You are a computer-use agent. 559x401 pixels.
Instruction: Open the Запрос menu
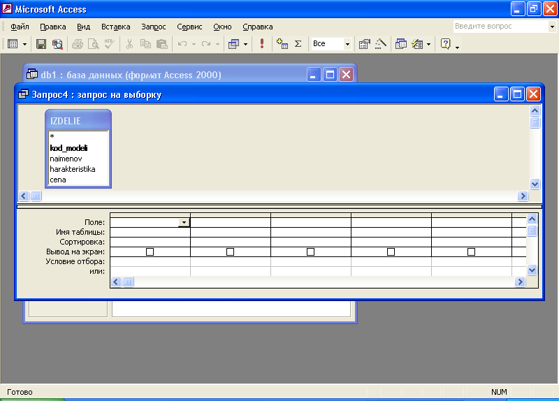pyautogui.click(x=153, y=27)
